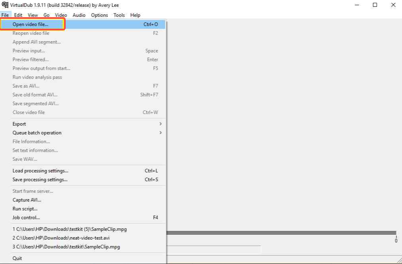The image size is (402, 264).
Task: Expand the Export submenu
Action: (x=19, y=124)
